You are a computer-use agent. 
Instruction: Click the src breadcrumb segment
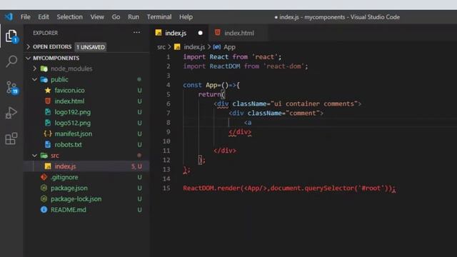point(161,47)
